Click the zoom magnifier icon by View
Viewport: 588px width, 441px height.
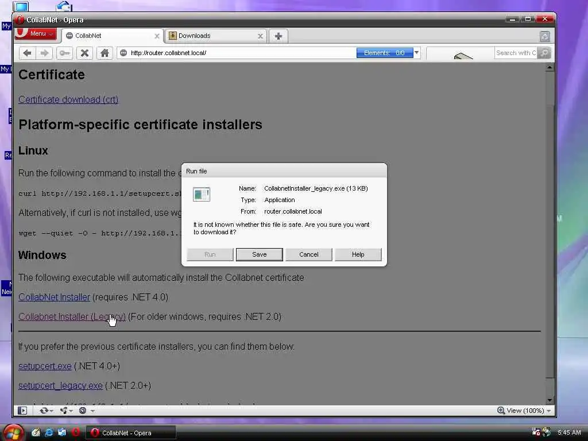[x=501, y=411]
